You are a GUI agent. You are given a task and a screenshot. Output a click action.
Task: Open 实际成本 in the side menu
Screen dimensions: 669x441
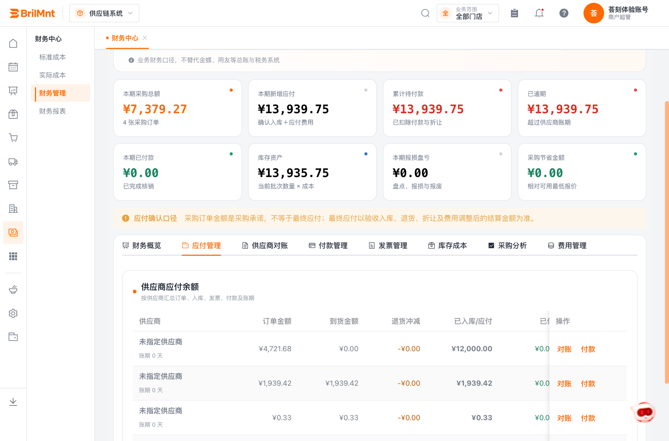click(52, 75)
